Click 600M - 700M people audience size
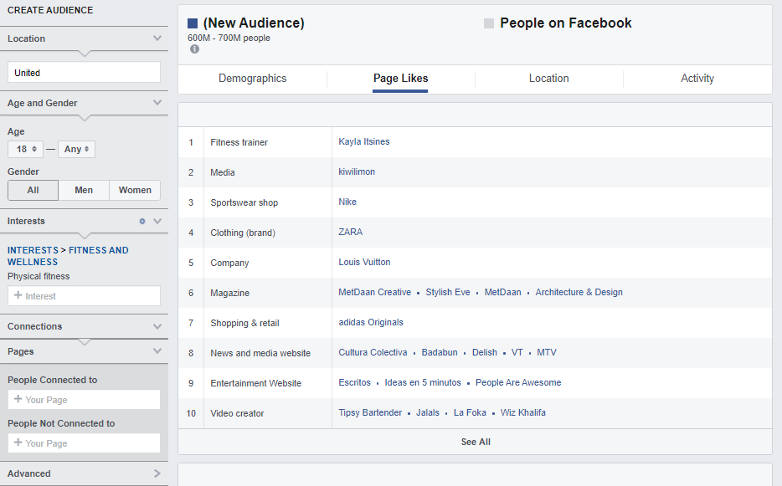782x486 pixels. 229,38
